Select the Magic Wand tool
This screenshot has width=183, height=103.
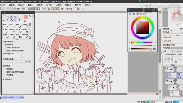11,17
